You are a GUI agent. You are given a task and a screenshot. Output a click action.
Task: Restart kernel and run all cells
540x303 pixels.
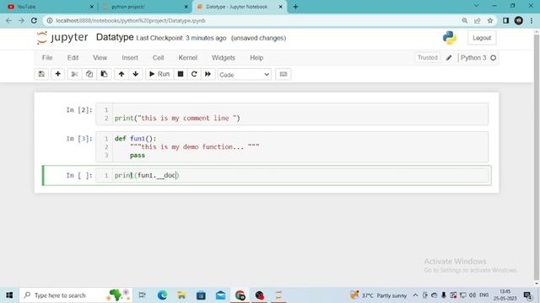[x=208, y=74]
